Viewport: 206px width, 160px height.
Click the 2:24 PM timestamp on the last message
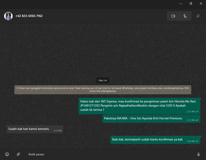pyautogui.click(x=191, y=141)
